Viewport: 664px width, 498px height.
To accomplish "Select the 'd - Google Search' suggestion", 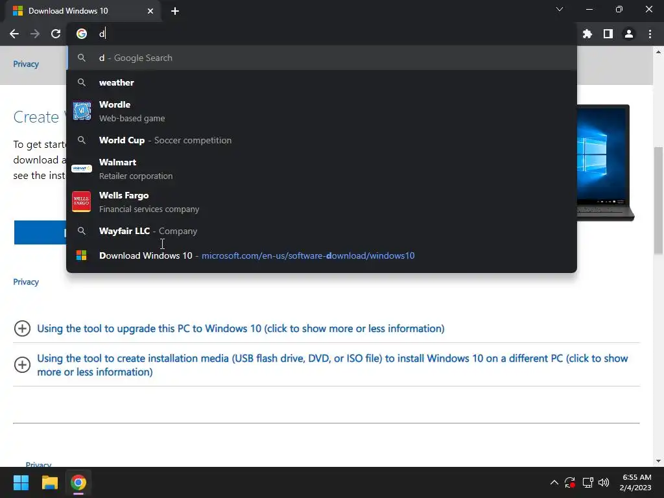I will click(322, 58).
